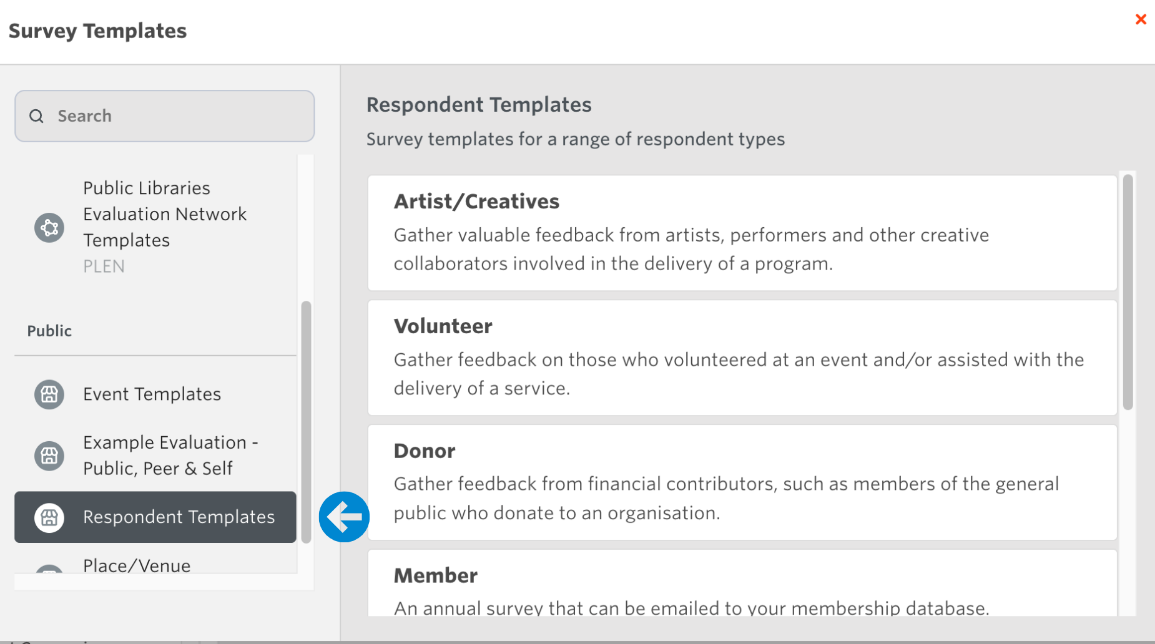Open the Place/Venue category
This screenshot has height=644, width=1155.
(x=137, y=566)
